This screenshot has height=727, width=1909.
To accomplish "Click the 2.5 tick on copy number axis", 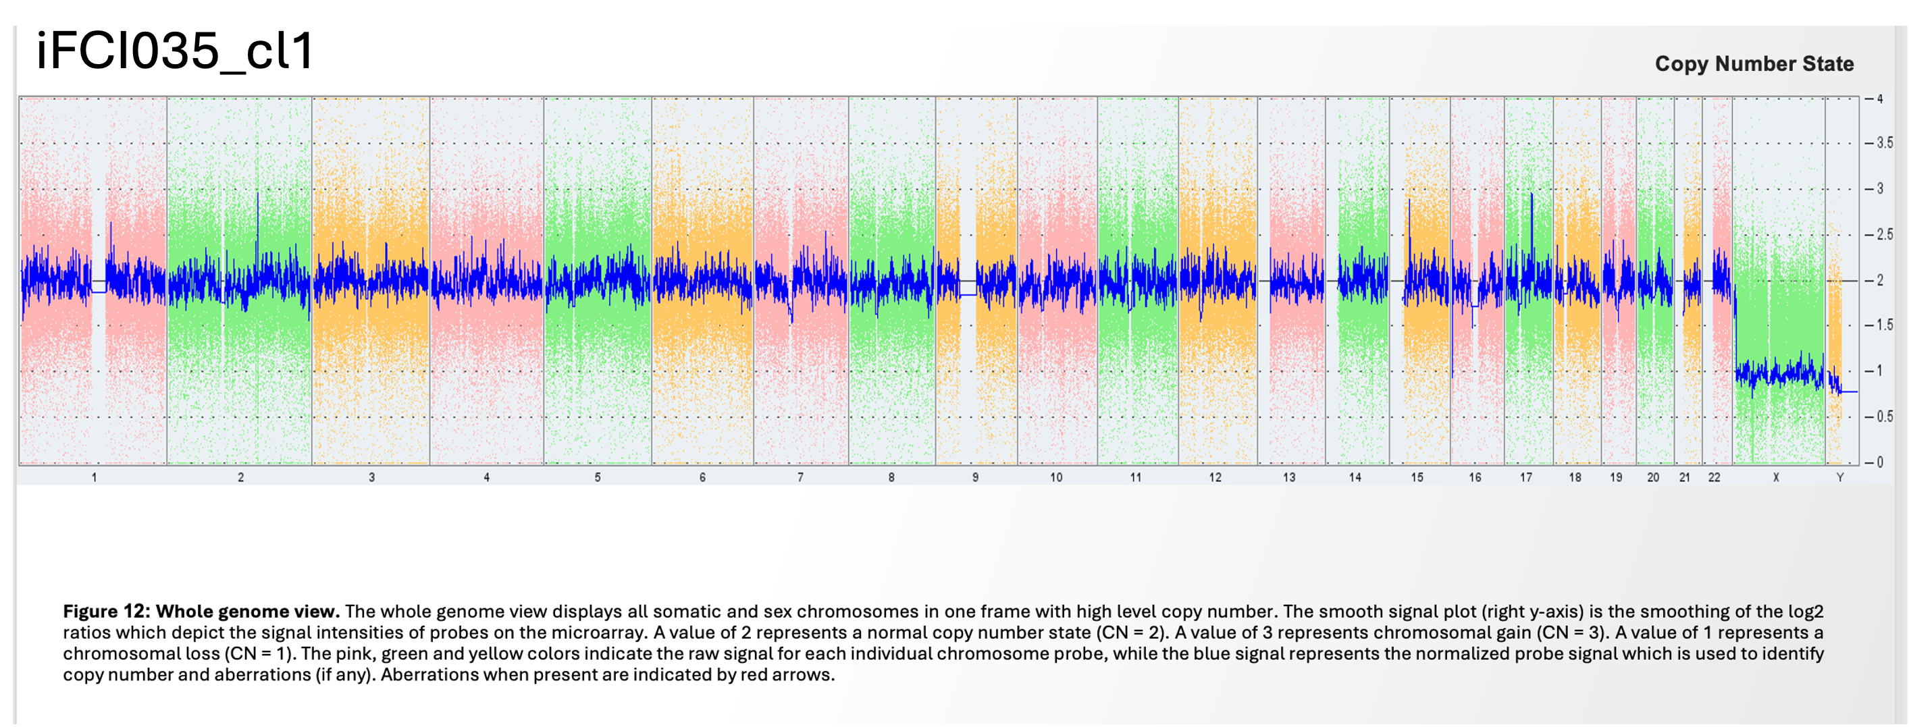I will tap(1884, 235).
